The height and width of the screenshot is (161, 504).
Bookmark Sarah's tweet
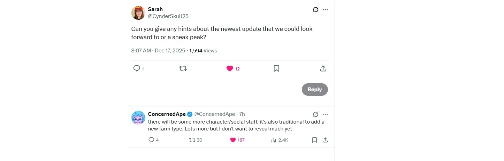pyautogui.click(x=276, y=68)
